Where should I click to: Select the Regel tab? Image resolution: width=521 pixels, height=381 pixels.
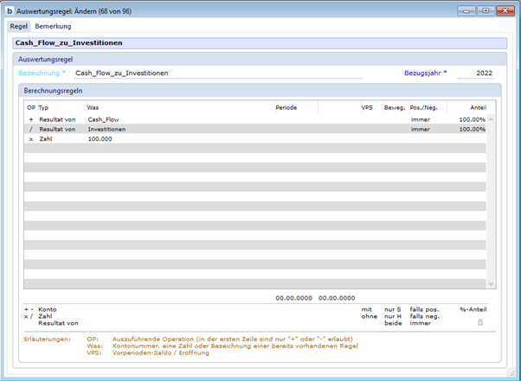click(18, 27)
